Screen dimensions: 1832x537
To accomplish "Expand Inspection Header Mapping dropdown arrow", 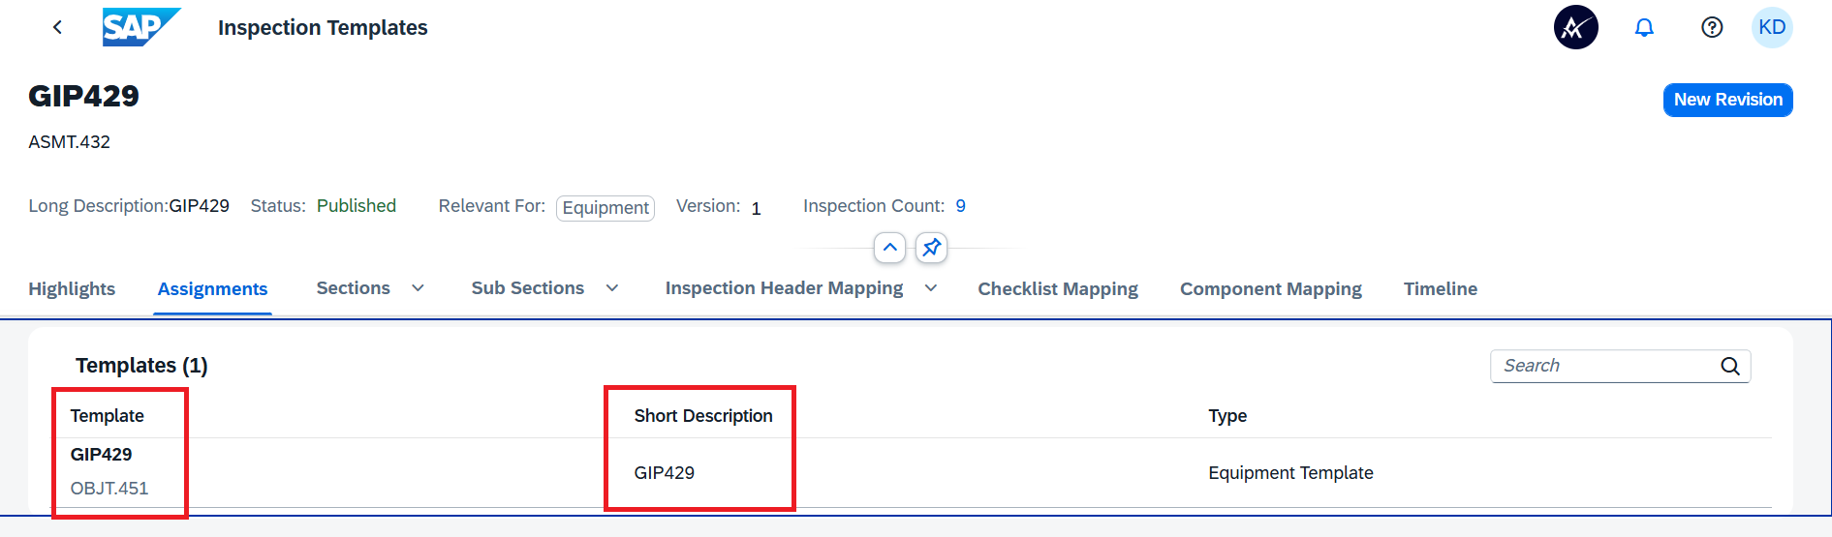I will tap(931, 287).
